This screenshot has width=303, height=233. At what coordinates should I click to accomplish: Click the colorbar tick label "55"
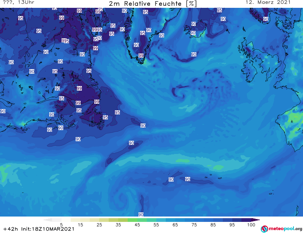click(x=156, y=225)
